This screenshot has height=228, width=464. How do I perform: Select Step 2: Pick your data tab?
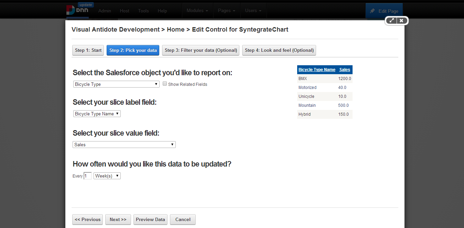click(133, 50)
